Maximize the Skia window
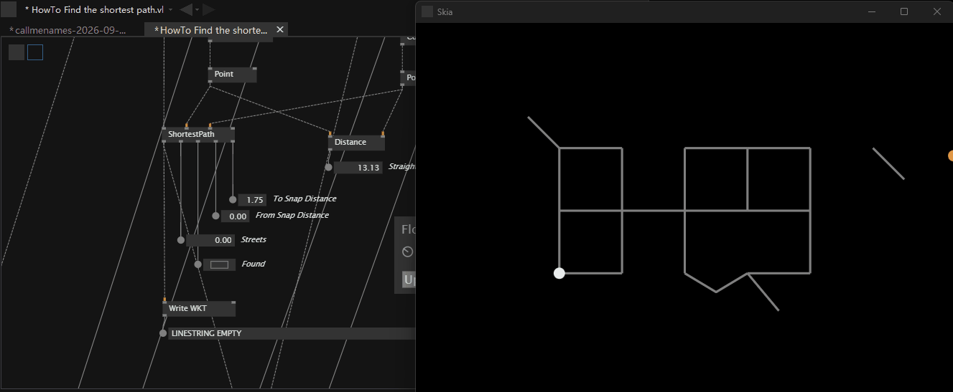 (904, 11)
